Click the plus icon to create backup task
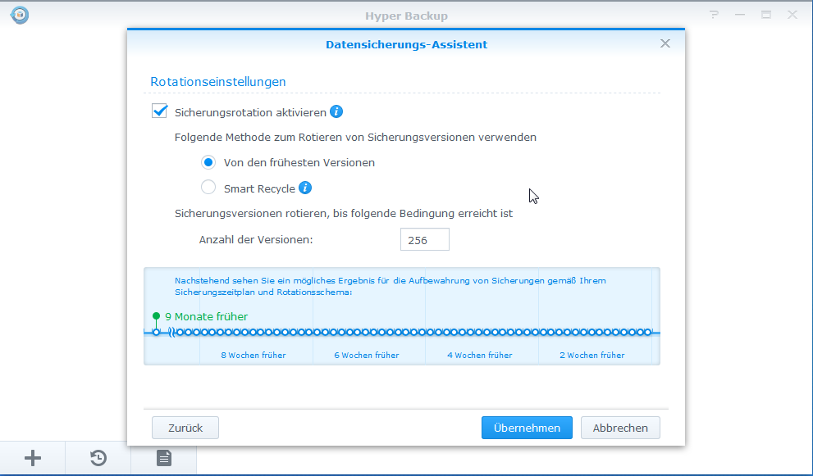This screenshot has height=476, width=813. coord(33,458)
